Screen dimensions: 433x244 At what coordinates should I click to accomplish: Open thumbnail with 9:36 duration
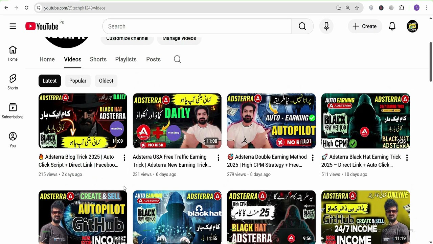tap(366, 121)
